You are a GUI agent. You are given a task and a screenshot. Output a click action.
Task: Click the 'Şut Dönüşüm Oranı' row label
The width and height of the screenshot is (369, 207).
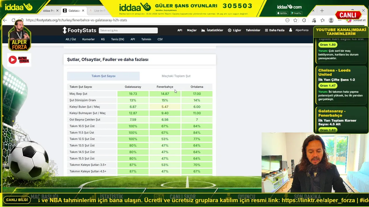(83, 100)
